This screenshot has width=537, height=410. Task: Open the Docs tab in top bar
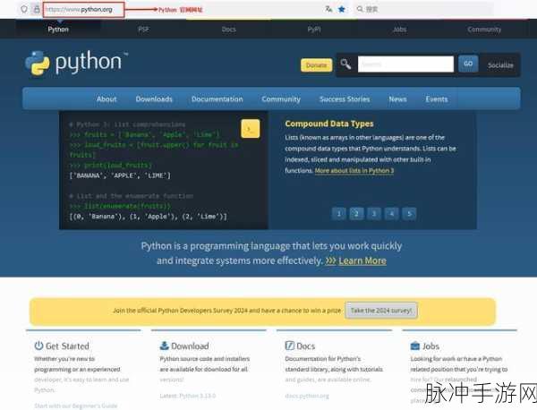click(x=229, y=30)
